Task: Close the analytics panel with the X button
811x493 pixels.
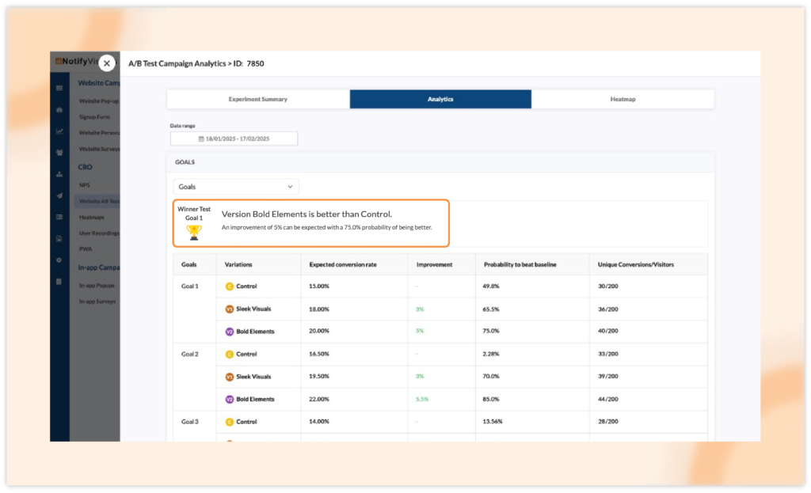Action: (x=107, y=63)
